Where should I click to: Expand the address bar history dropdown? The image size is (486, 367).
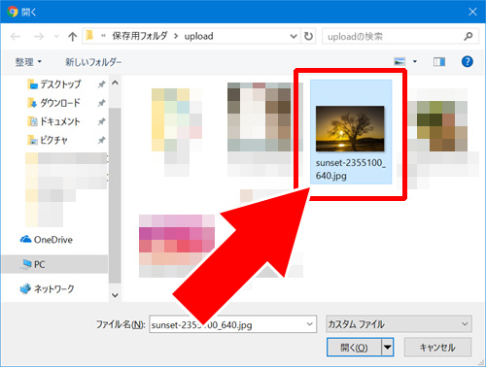tap(294, 36)
